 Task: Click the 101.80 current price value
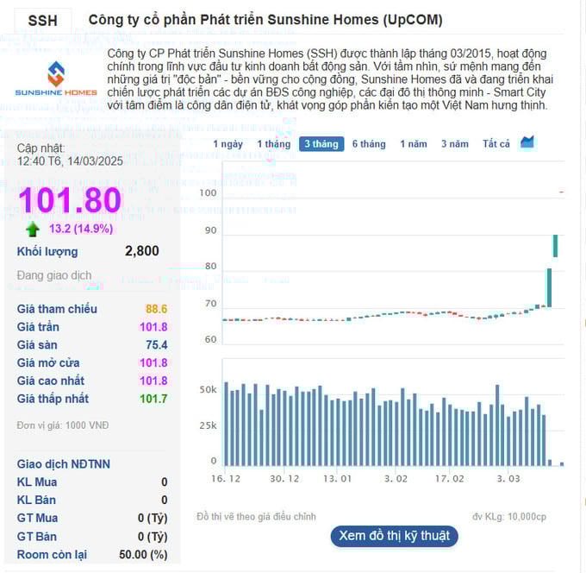tap(70, 200)
